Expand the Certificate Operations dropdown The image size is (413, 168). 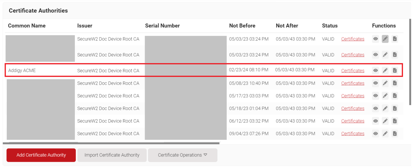pos(183,155)
